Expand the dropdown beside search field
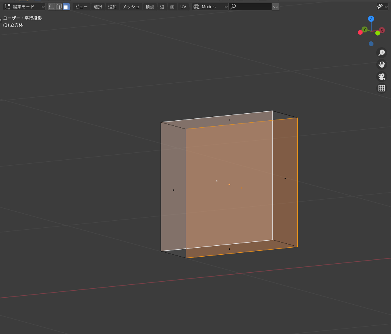This screenshot has width=391, height=334. pyautogui.click(x=275, y=7)
